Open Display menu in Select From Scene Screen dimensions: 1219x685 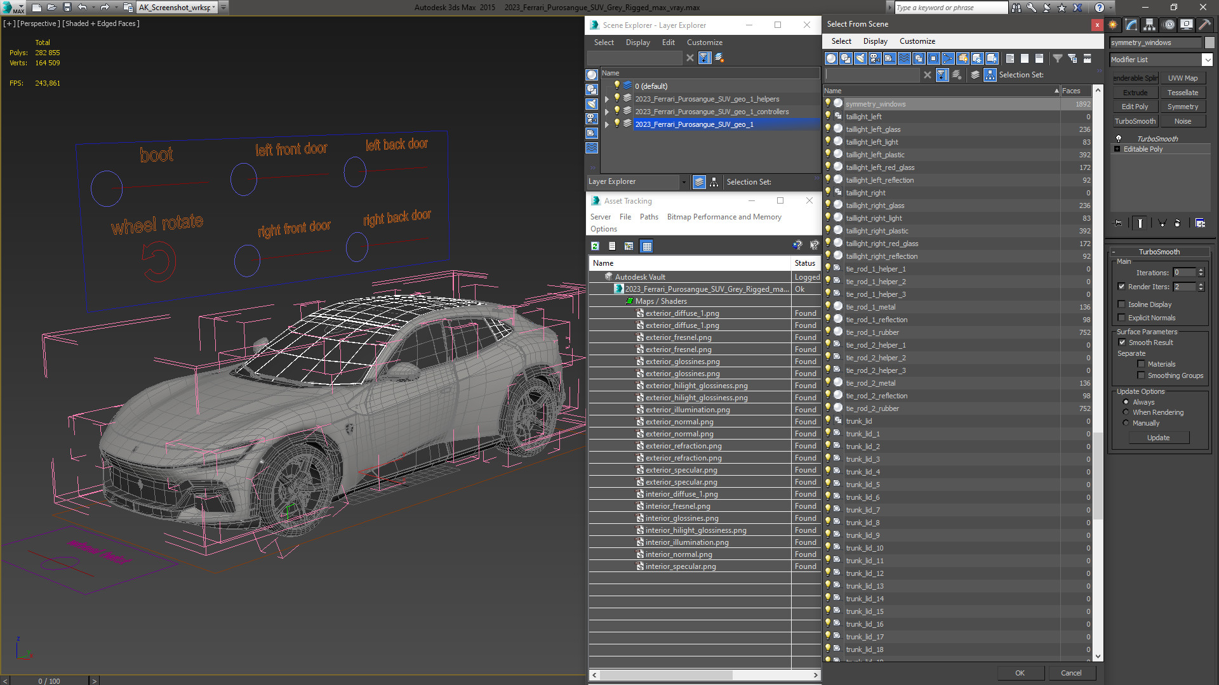pos(875,41)
